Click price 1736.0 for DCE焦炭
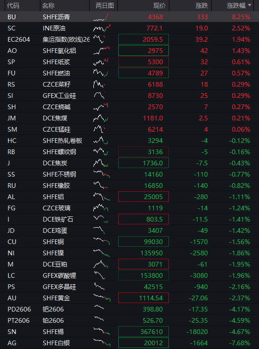This screenshot has width=259, height=349. (x=144, y=163)
